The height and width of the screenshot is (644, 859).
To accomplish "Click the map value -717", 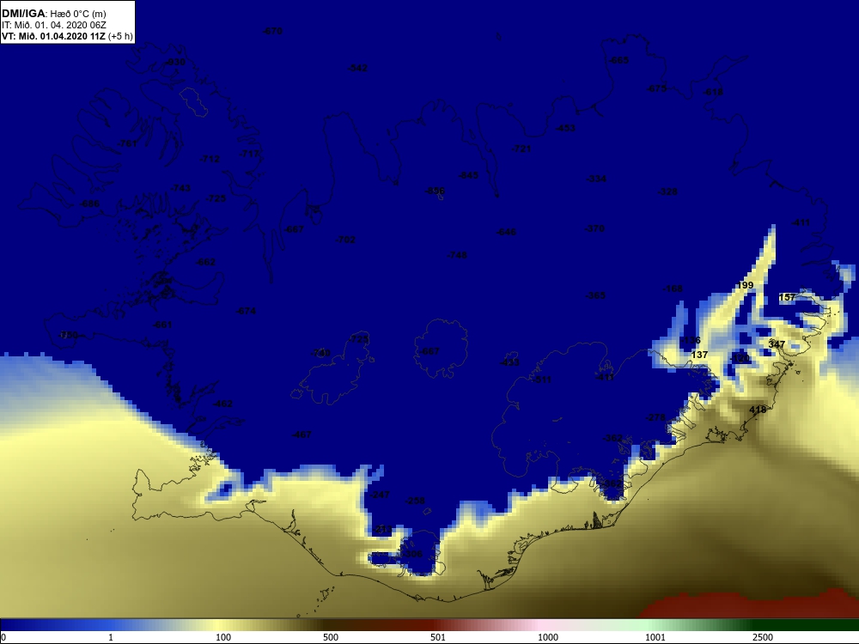I will point(250,154).
